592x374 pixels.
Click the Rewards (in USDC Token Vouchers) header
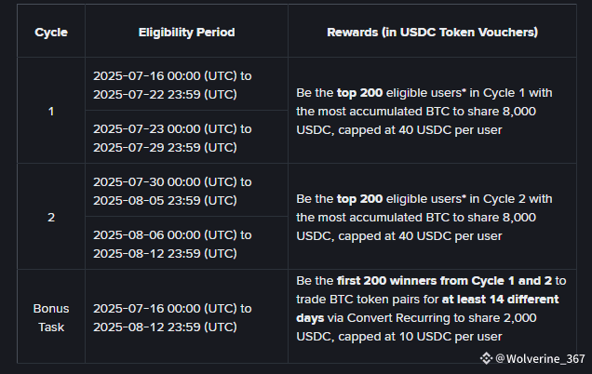tap(432, 32)
